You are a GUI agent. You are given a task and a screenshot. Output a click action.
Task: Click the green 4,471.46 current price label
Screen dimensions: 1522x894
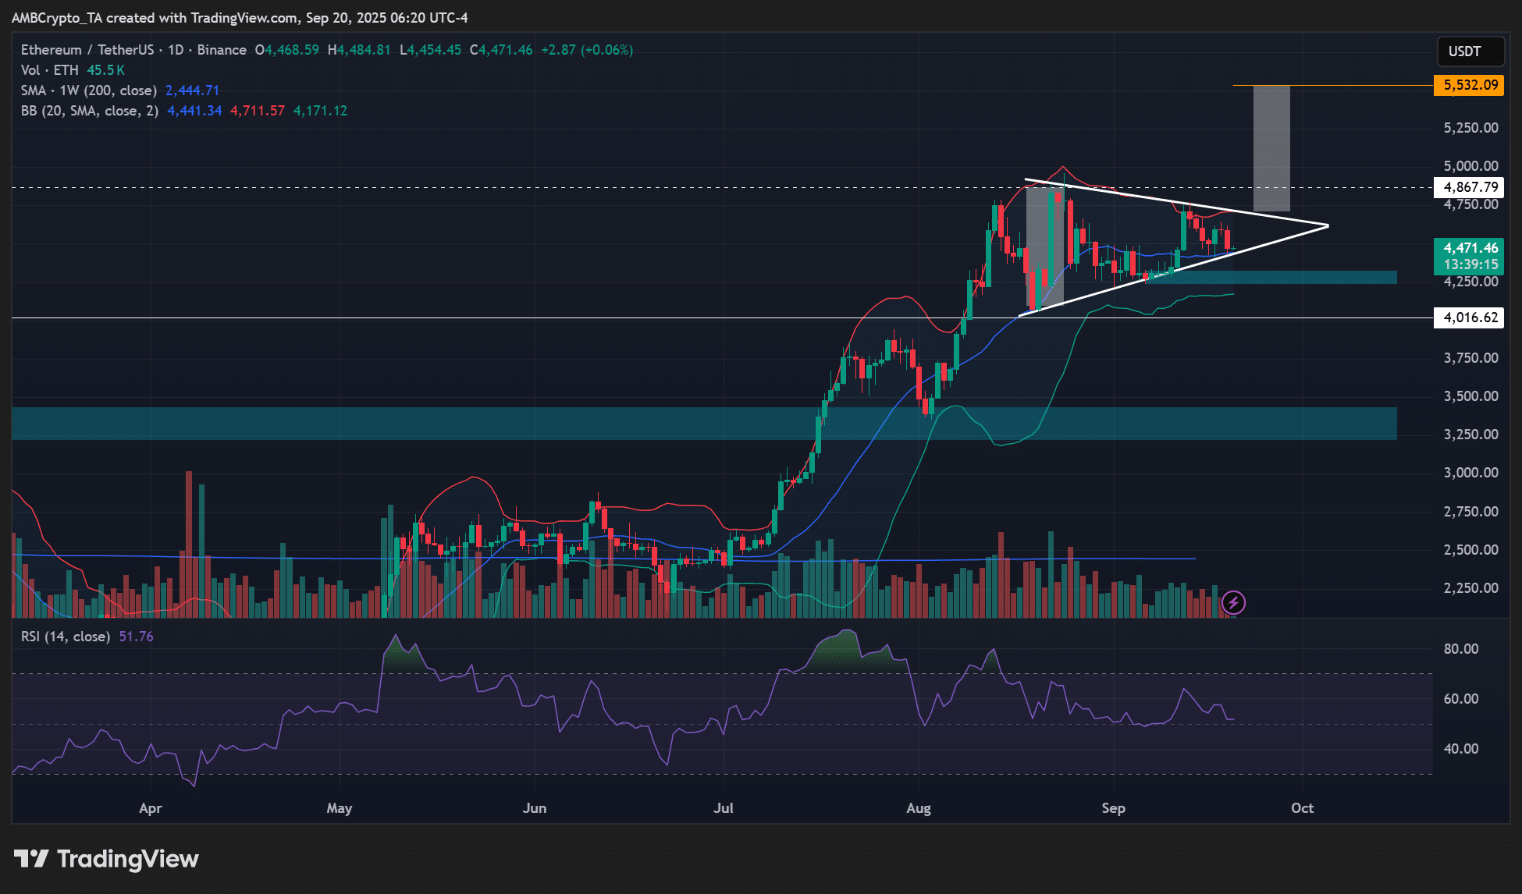coord(1469,249)
